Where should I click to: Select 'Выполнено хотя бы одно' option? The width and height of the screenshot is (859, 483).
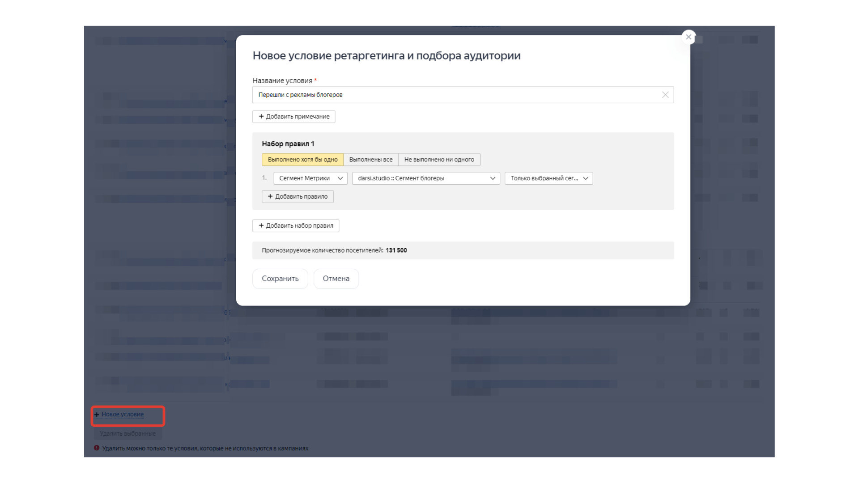coord(302,160)
